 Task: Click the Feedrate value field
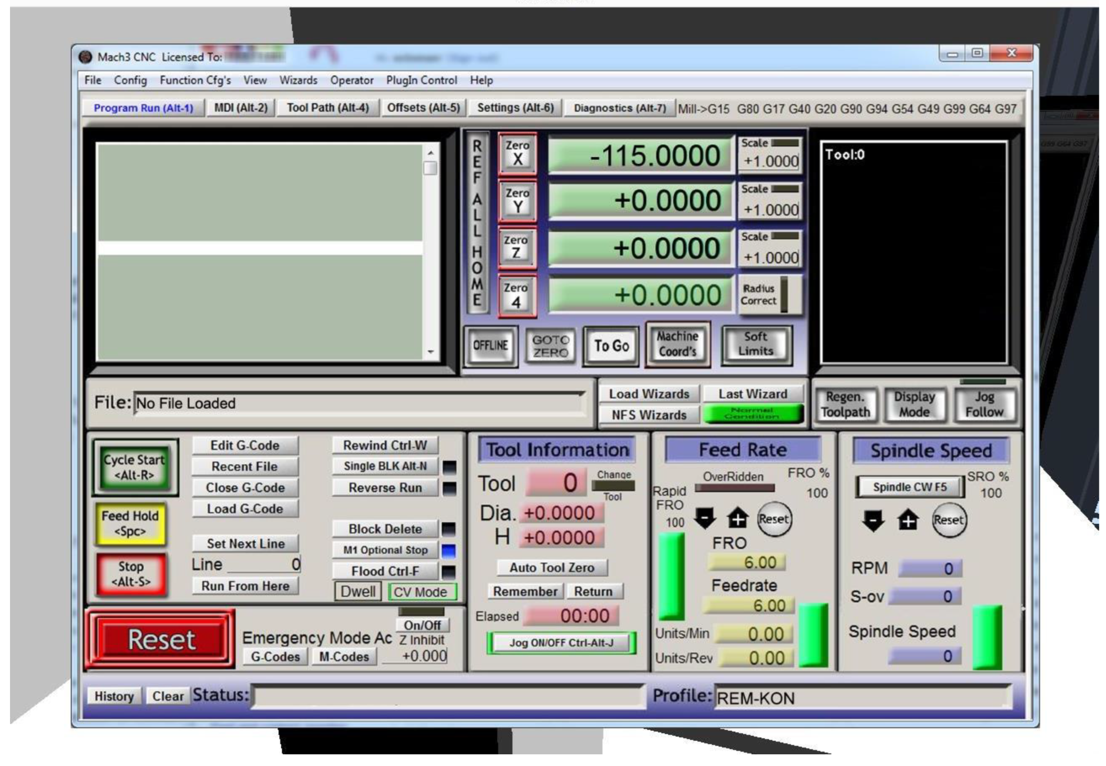747,606
